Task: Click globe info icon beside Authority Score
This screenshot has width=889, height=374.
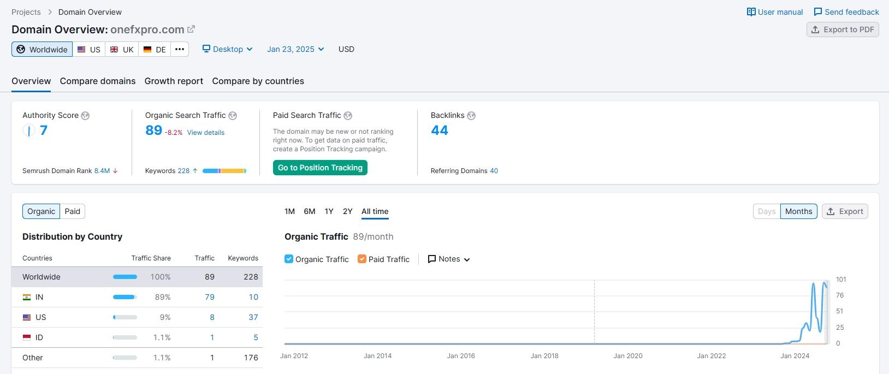Action: (x=85, y=116)
